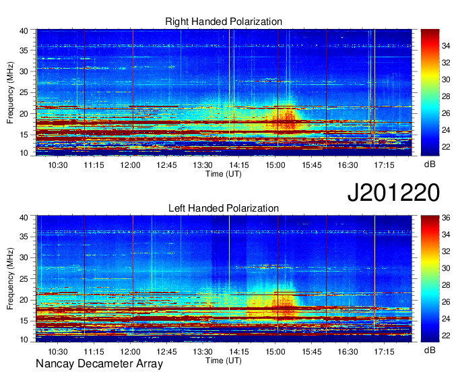The width and height of the screenshot is (458, 372).
Task: Click the "15:00" tick under the left-handed plot
Action: pos(275,352)
